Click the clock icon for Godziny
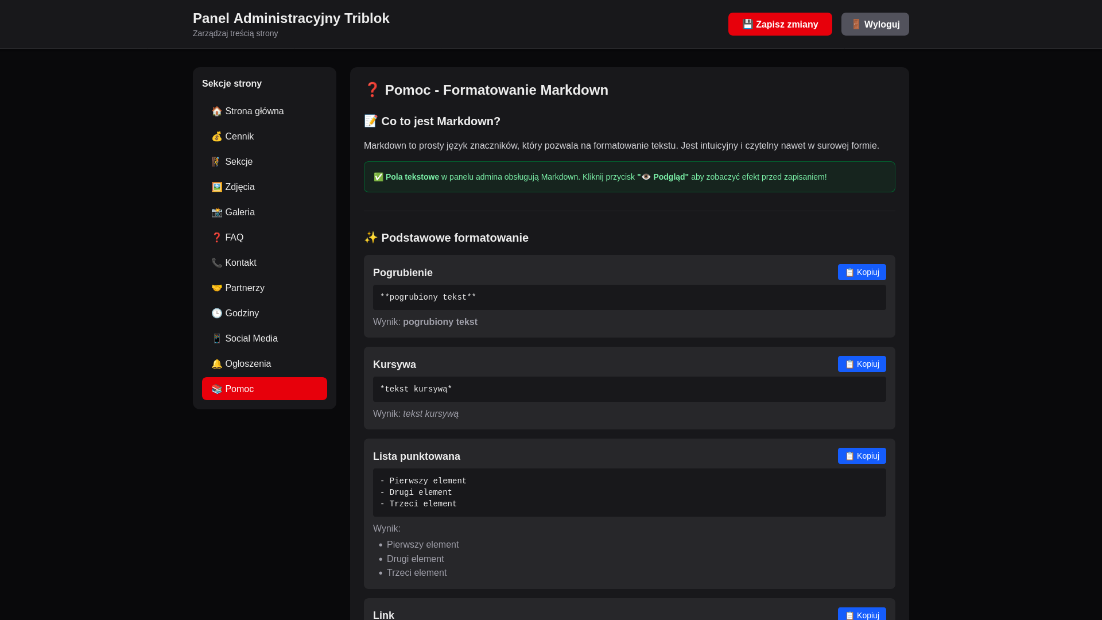 [216, 313]
